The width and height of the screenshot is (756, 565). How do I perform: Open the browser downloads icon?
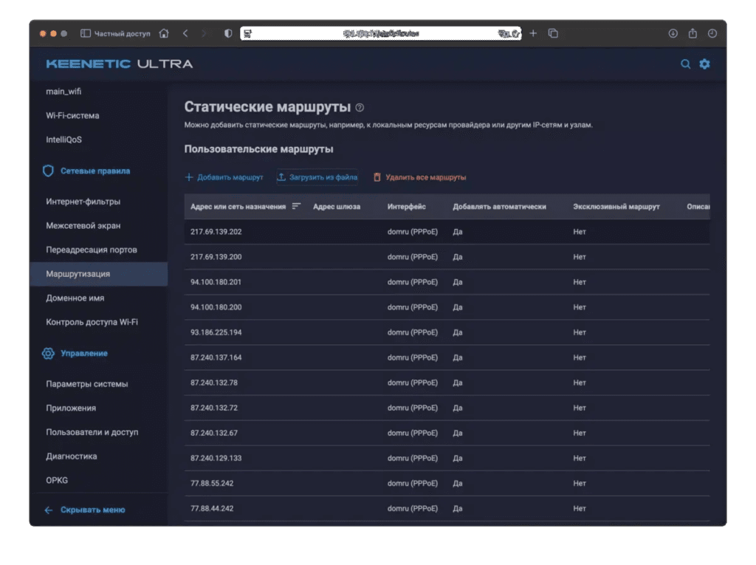click(673, 33)
